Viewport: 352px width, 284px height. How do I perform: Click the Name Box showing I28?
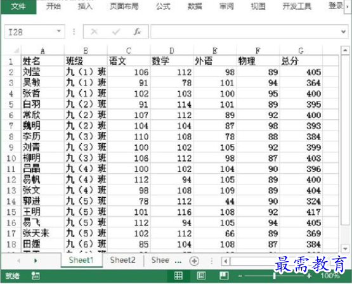(30, 32)
